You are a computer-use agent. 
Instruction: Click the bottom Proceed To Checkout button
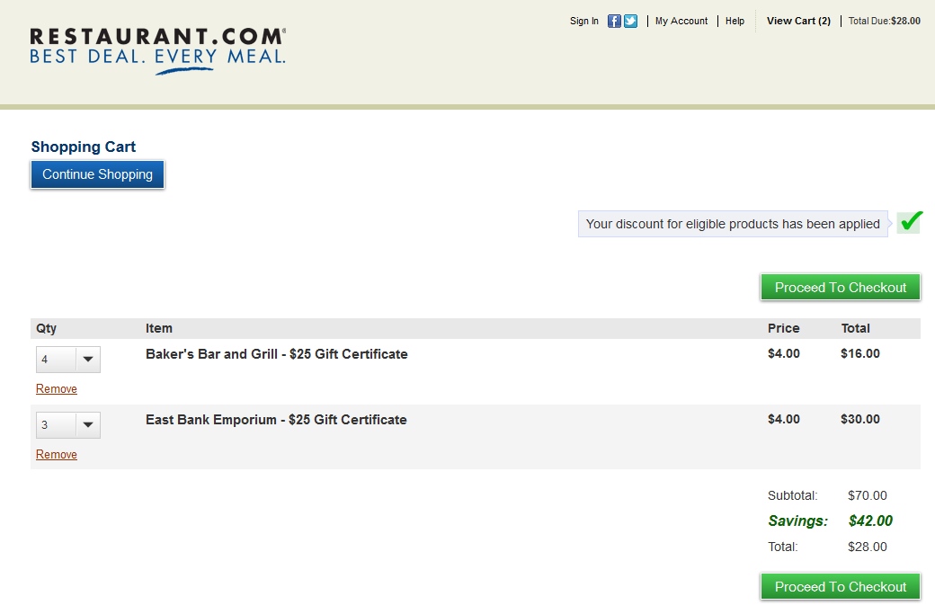click(x=840, y=587)
